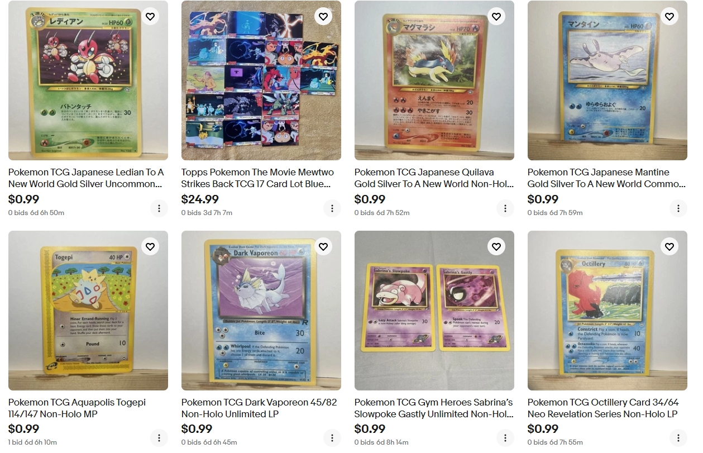The image size is (703, 453).
Task: Toggle watchlist heart on the Quilava listing
Action: coord(496,16)
